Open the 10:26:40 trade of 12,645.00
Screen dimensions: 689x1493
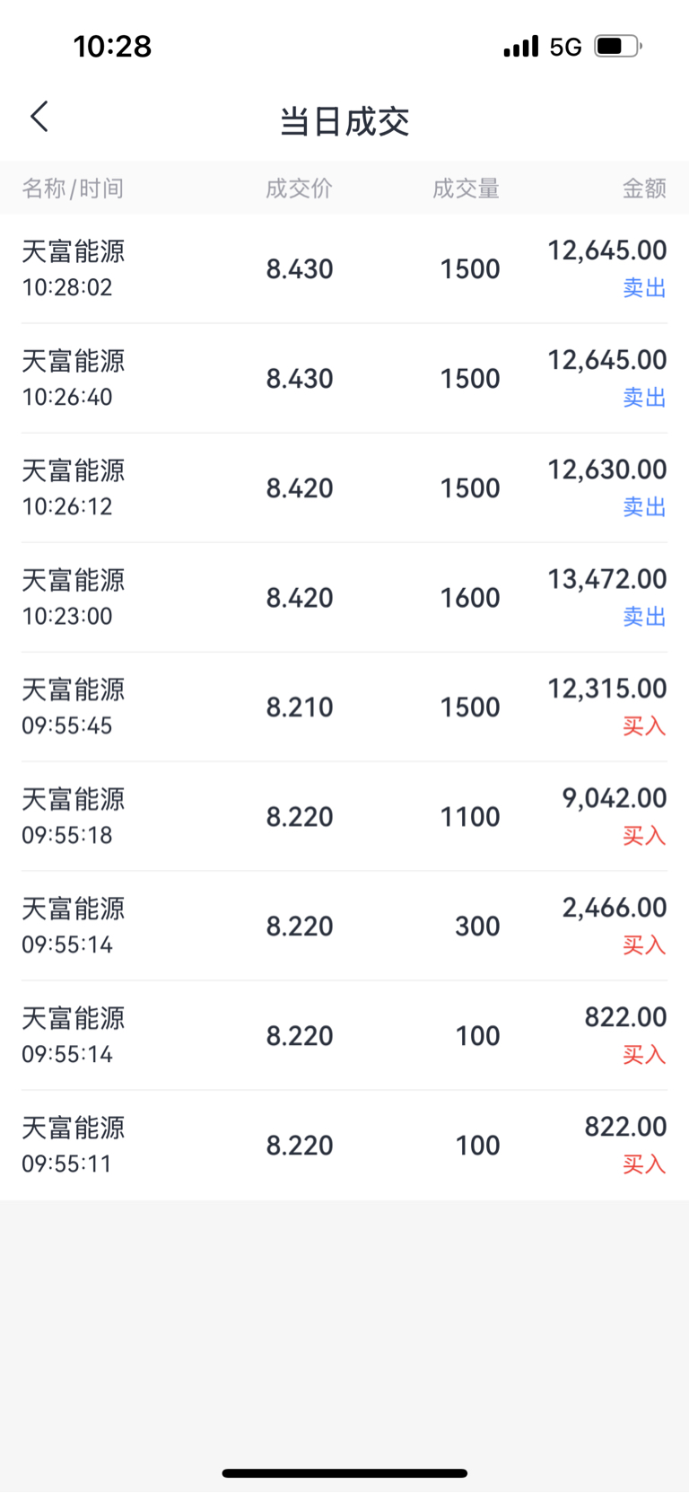pyautogui.click(x=344, y=378)
